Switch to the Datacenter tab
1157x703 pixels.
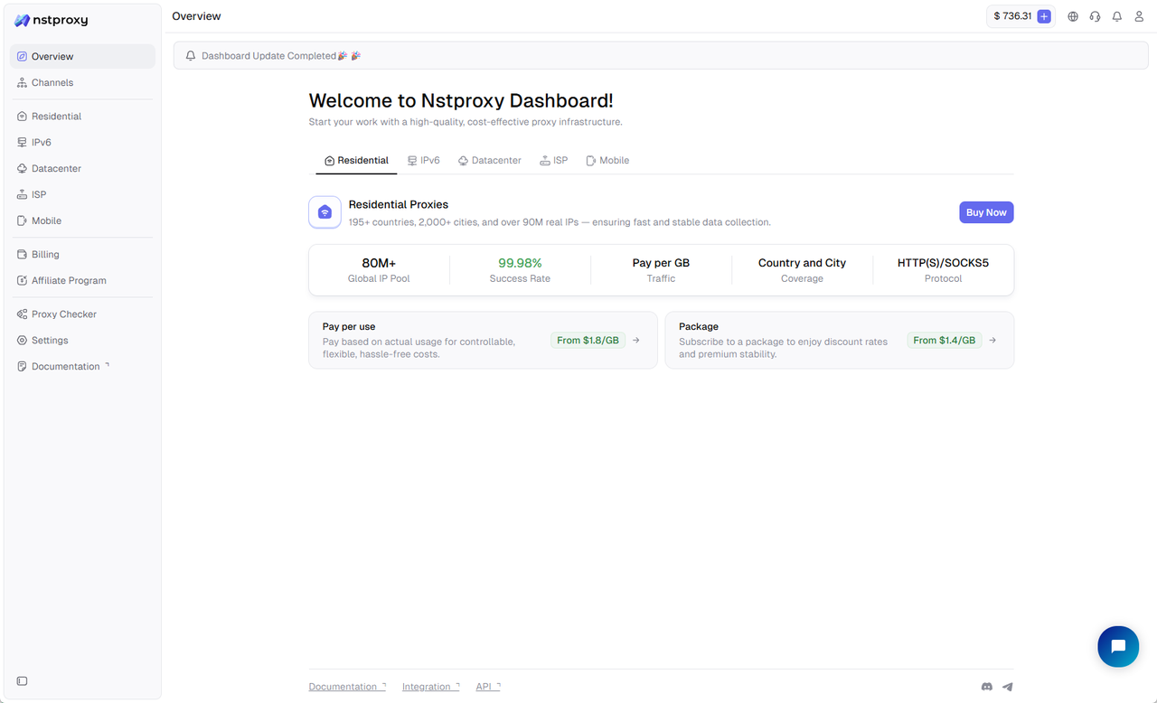click(x=489, y=161)
